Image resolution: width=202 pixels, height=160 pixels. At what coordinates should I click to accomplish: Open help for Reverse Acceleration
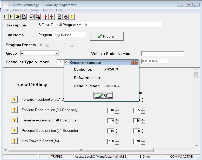pyautogui.click(x=14, y=120)
